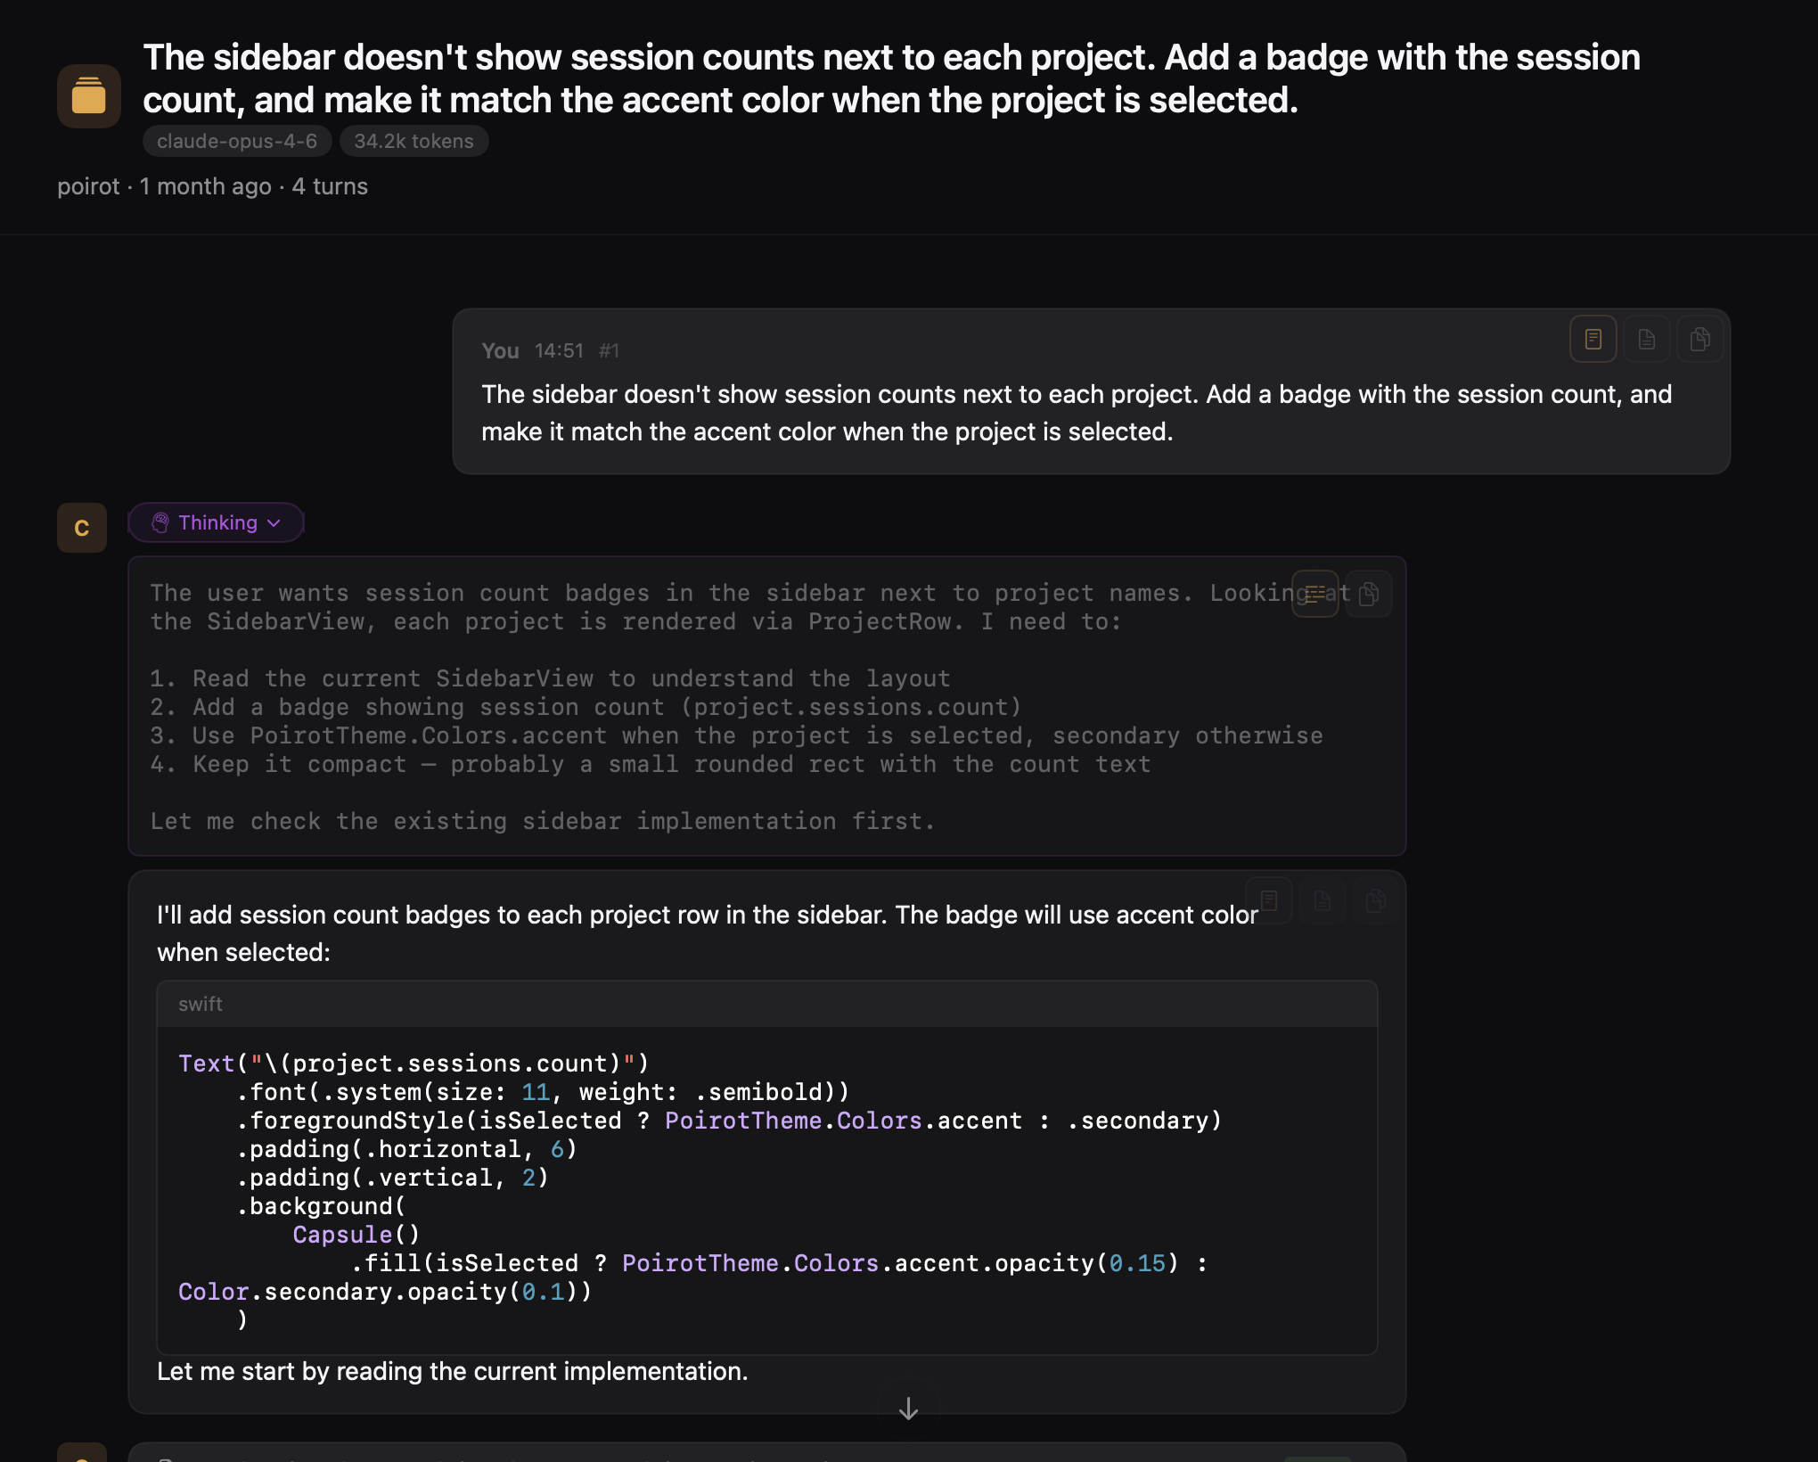Toggle rendered markdown view on the assistant reply

1269,900
